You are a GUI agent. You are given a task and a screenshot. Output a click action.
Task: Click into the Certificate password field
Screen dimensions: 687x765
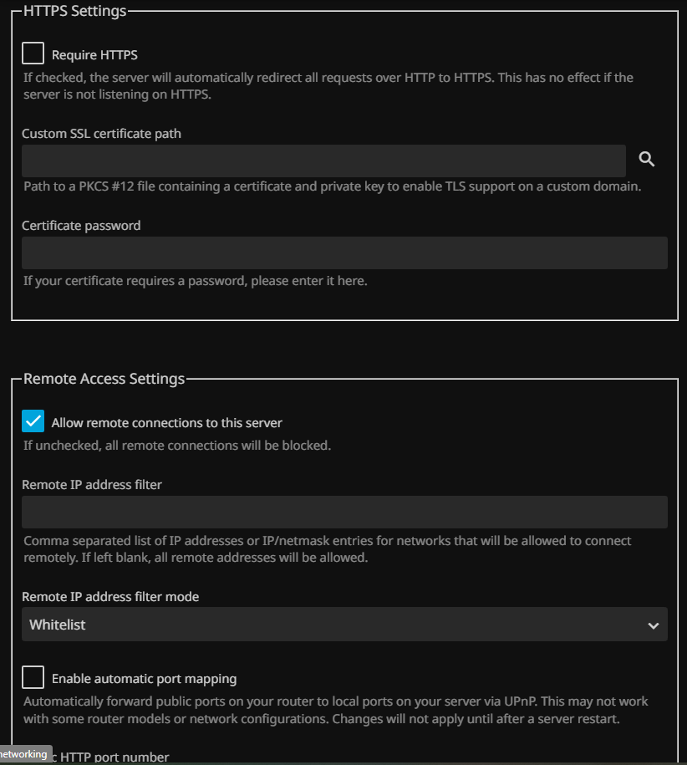click(x=344, y=252)
